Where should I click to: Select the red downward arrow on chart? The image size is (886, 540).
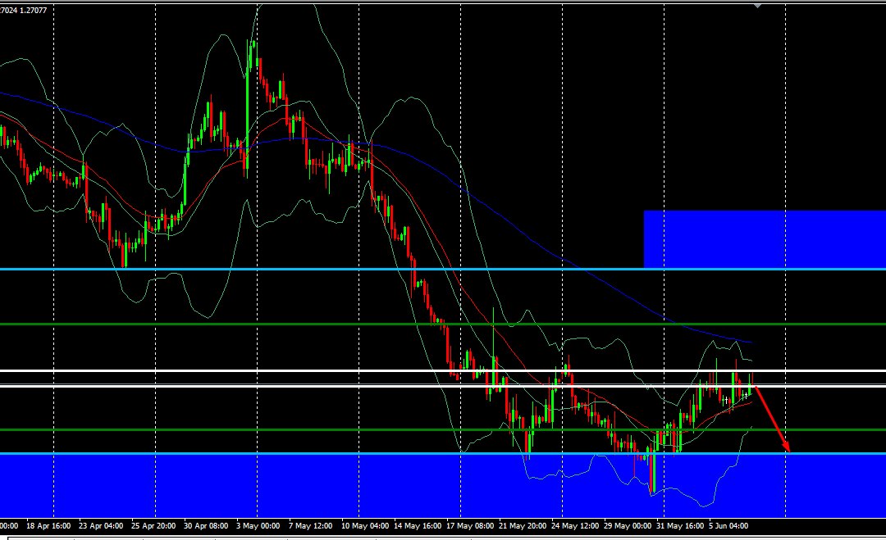pyautogui.click(x=771, y=418)
